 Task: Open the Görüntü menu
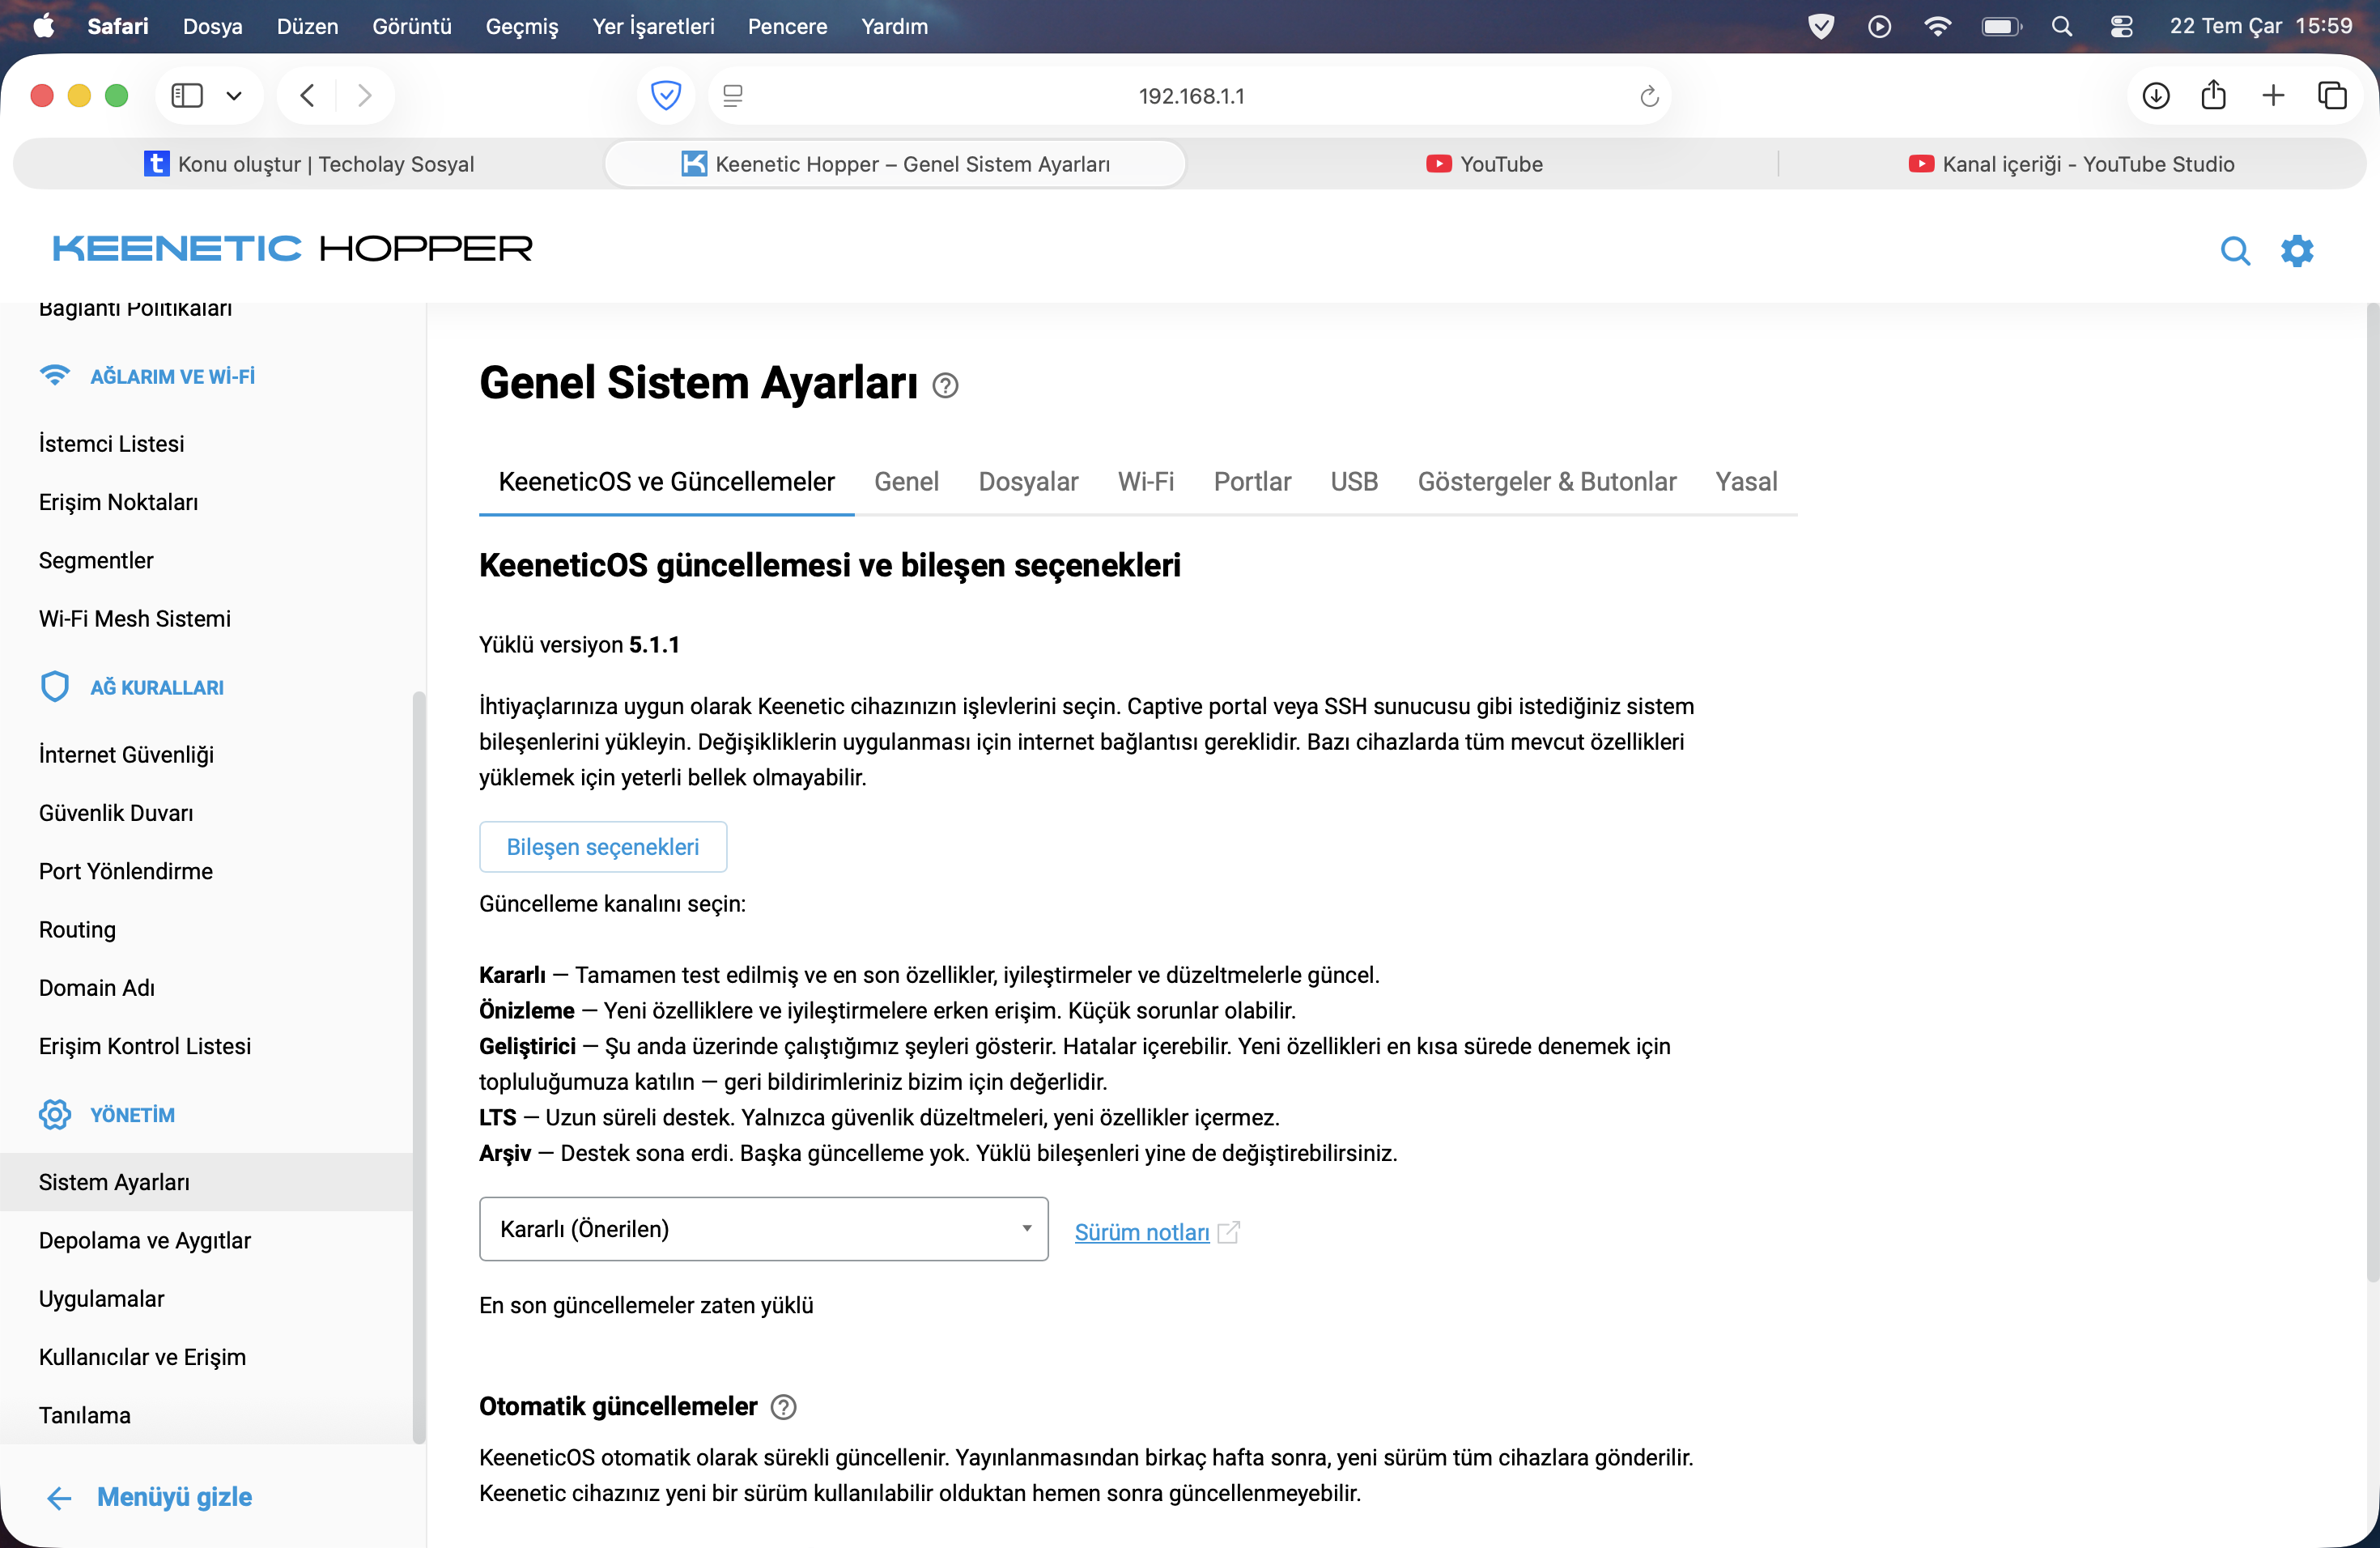coord(412,26)
